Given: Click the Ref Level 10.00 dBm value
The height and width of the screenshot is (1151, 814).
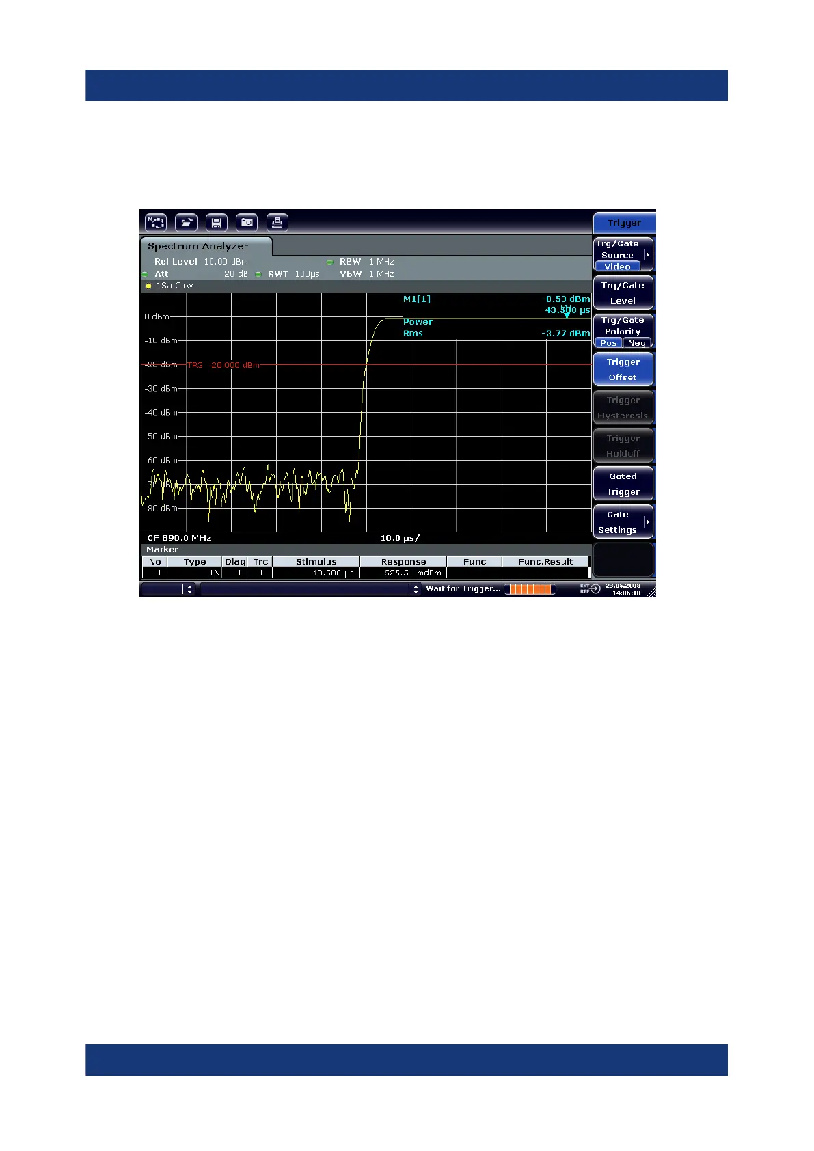Looking at the screenshot, I should coord(226,262).
